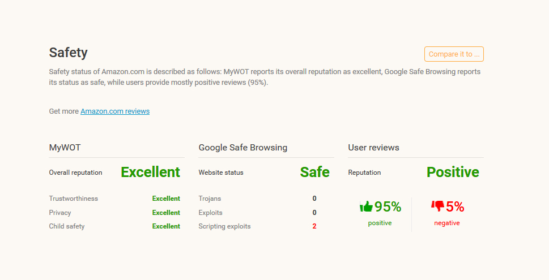549x280 pixels.
Task: Click the Child safety row label
Action: (67, 226)
